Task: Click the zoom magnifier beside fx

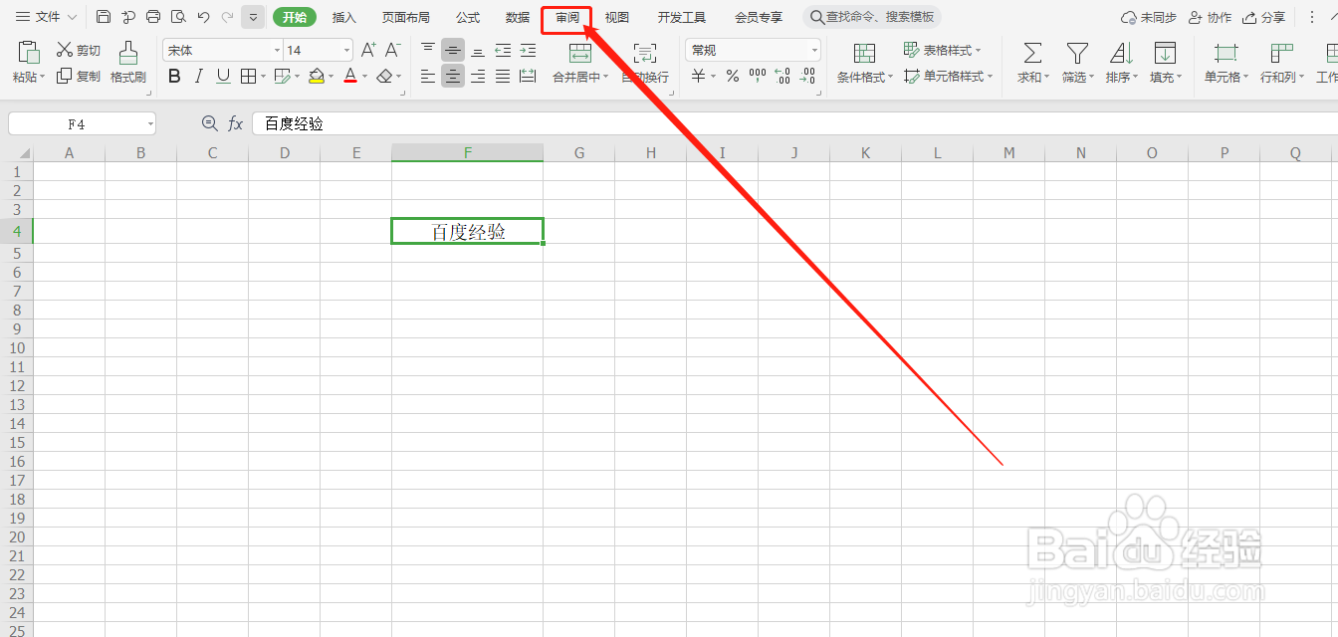Action: (209, 123)
